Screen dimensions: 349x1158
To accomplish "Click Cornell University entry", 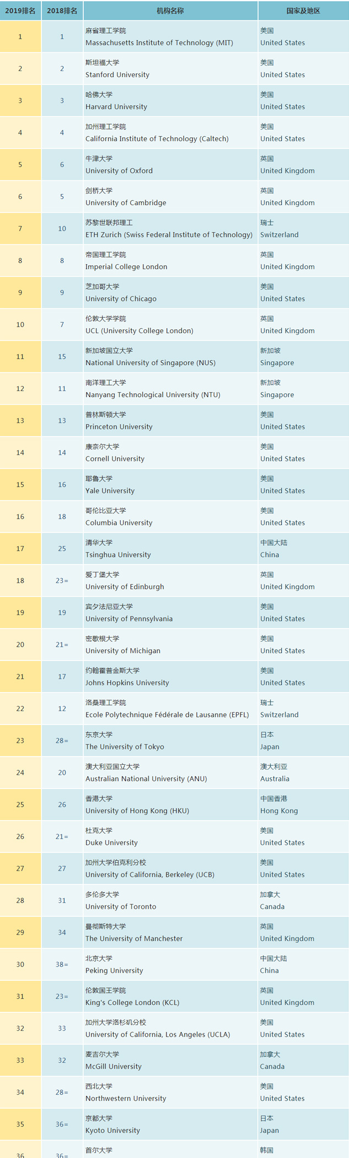I will click(115, 459).
